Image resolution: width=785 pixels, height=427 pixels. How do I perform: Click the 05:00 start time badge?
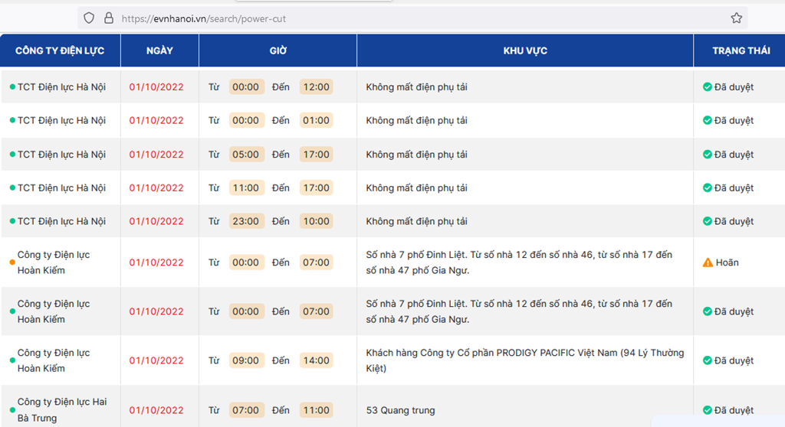(x=246, y=155)
